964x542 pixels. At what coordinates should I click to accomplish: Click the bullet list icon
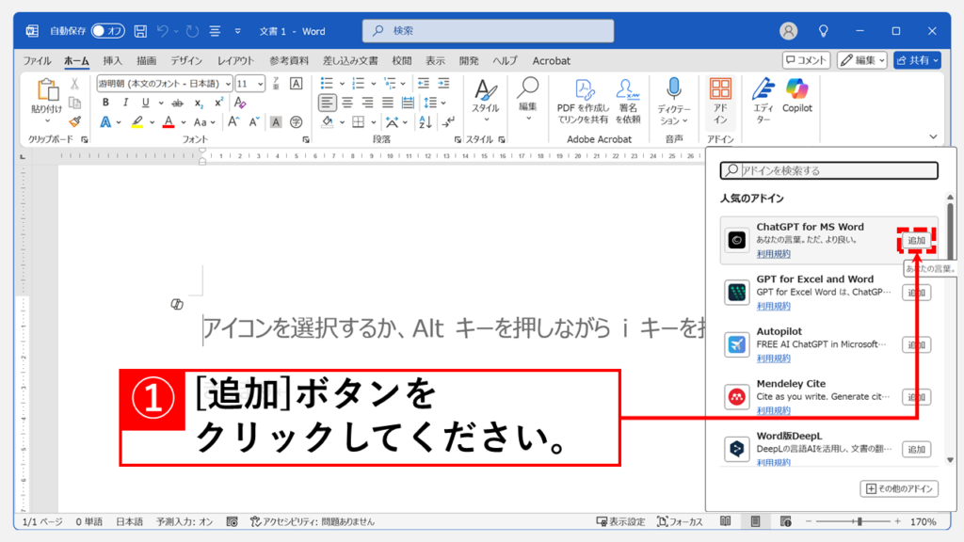click(327, 83)
